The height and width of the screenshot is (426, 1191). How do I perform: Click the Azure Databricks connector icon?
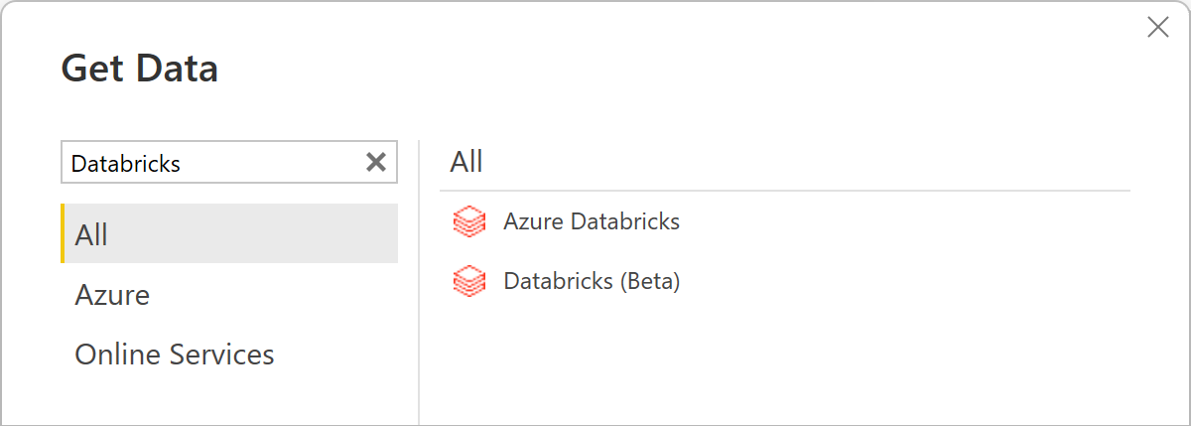[x=468, y=221]
